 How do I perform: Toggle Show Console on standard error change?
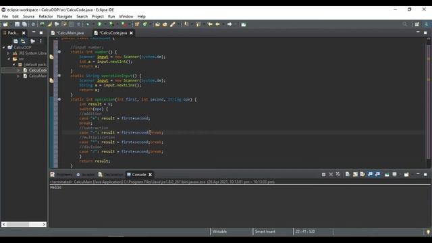(x=377, y=174)
